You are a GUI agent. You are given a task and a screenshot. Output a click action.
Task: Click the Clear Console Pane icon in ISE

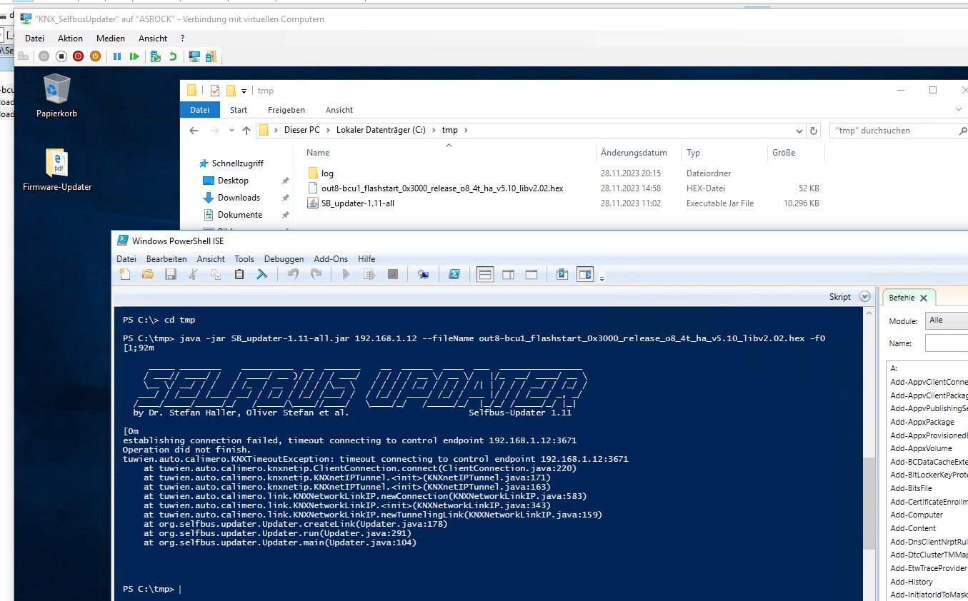[262, 274]
